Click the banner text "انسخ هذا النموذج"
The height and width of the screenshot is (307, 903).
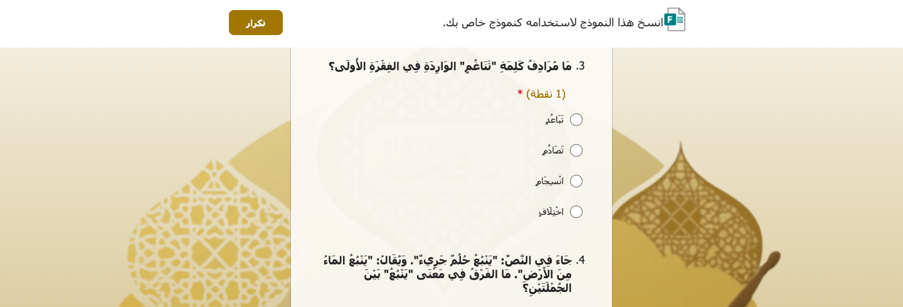[x=552, y=23]
